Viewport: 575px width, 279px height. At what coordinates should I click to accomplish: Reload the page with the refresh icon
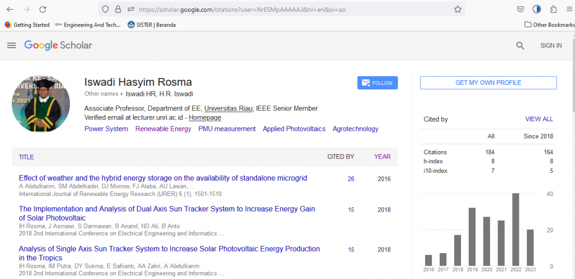43,10
